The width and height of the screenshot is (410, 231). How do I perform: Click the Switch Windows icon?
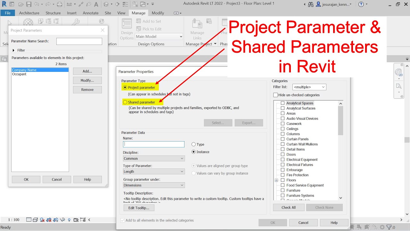143,4
